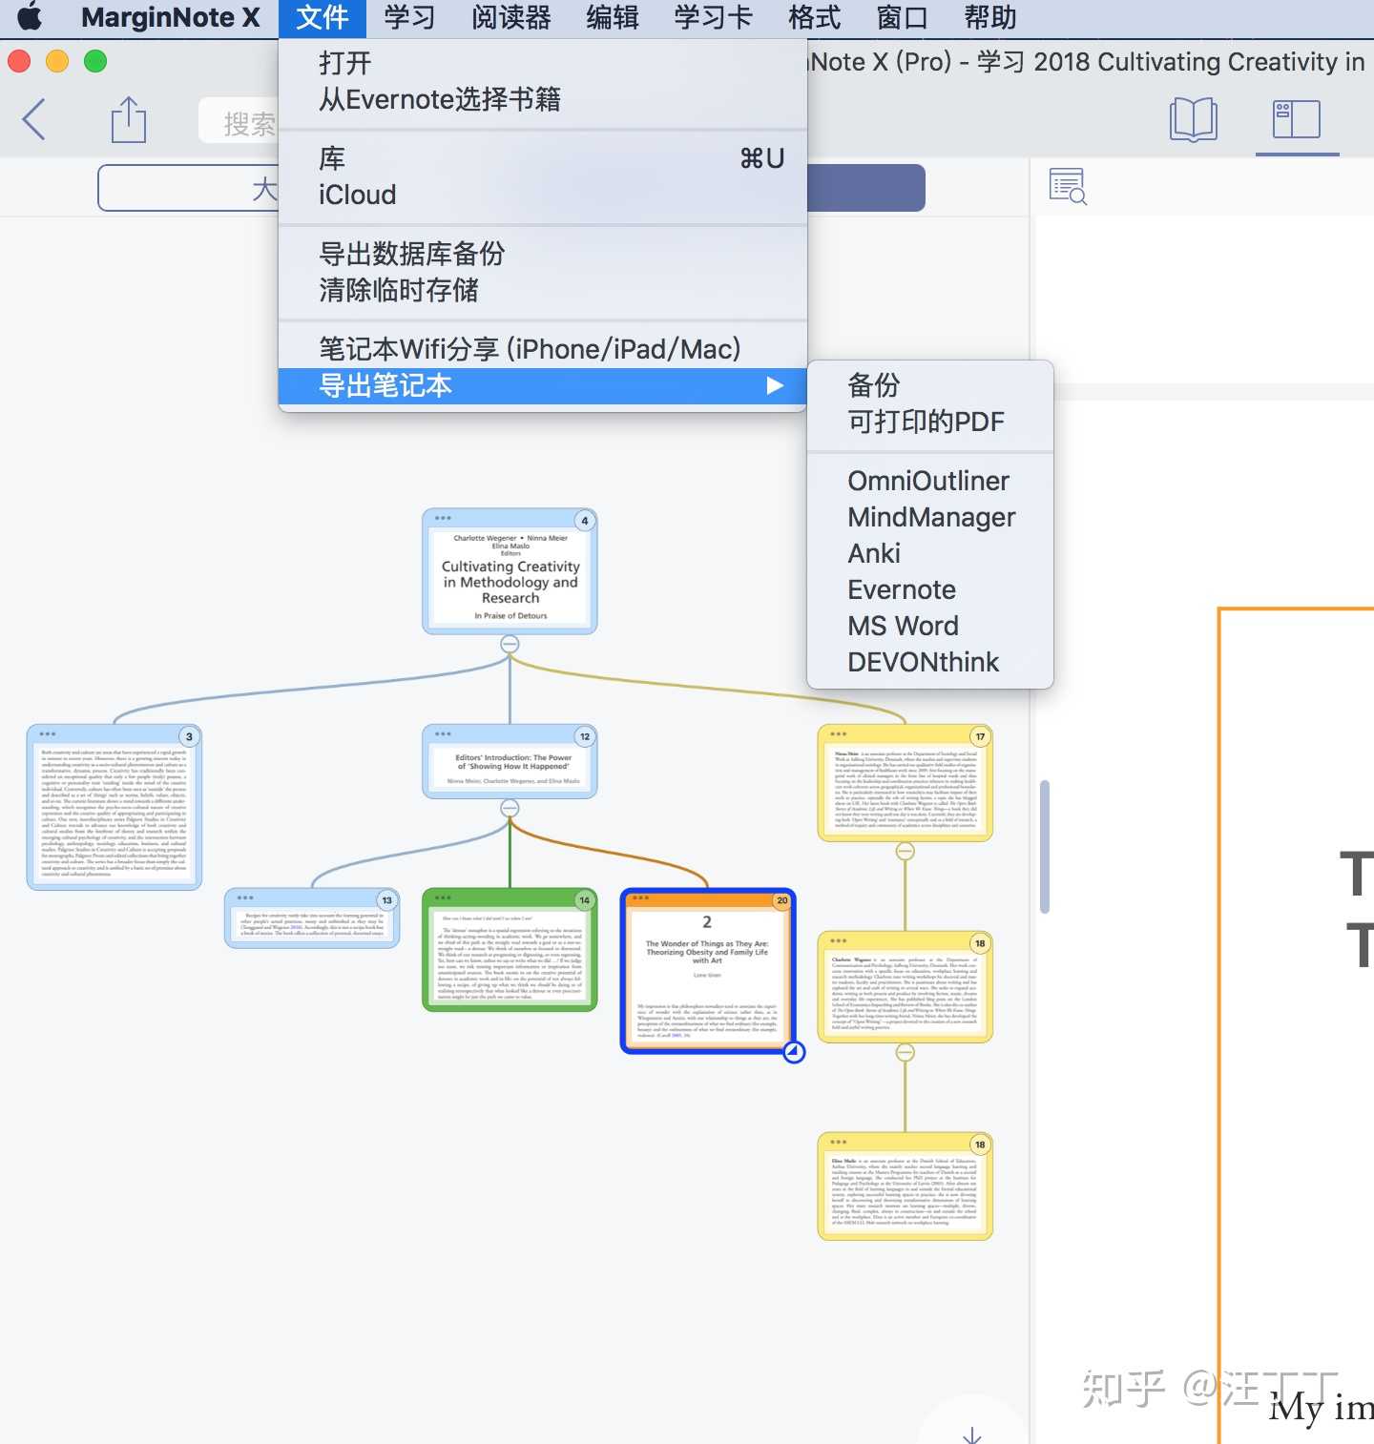Select the mind map study view icon
The width and height of the screenshot is (1374, 1444).
tap(1296, 120)
